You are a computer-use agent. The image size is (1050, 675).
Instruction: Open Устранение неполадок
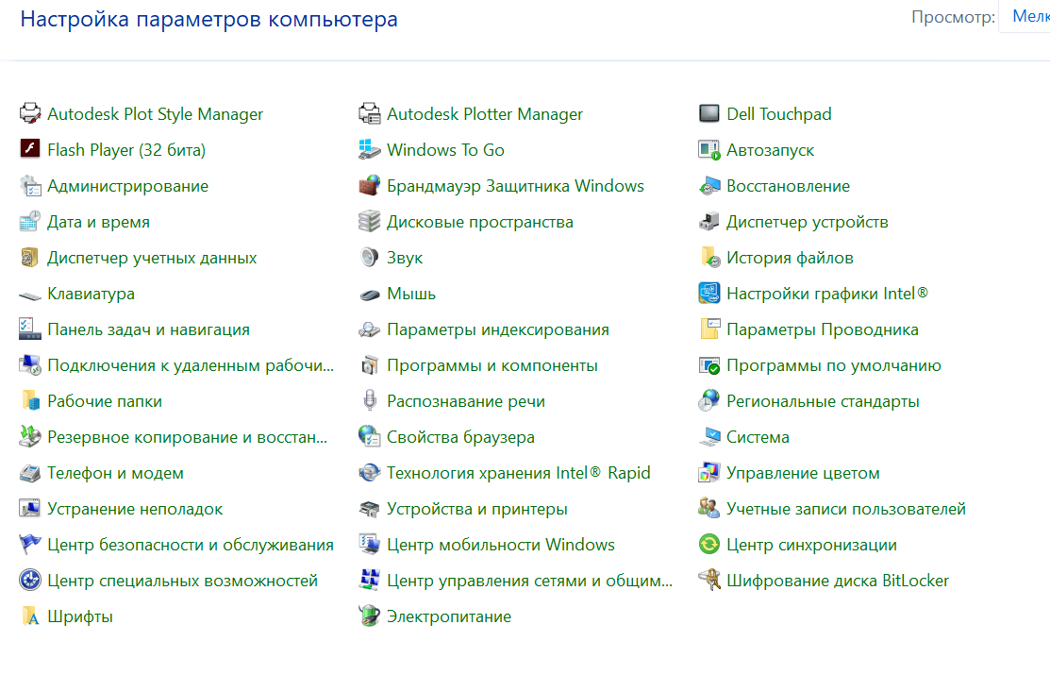135,509
